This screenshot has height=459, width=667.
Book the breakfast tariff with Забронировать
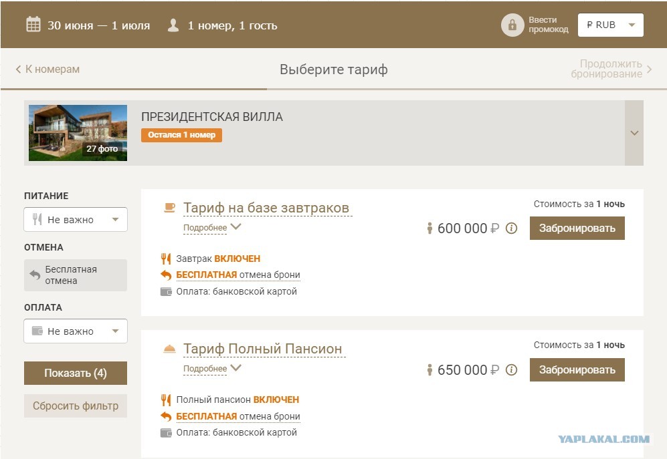[x=577, y=228]
